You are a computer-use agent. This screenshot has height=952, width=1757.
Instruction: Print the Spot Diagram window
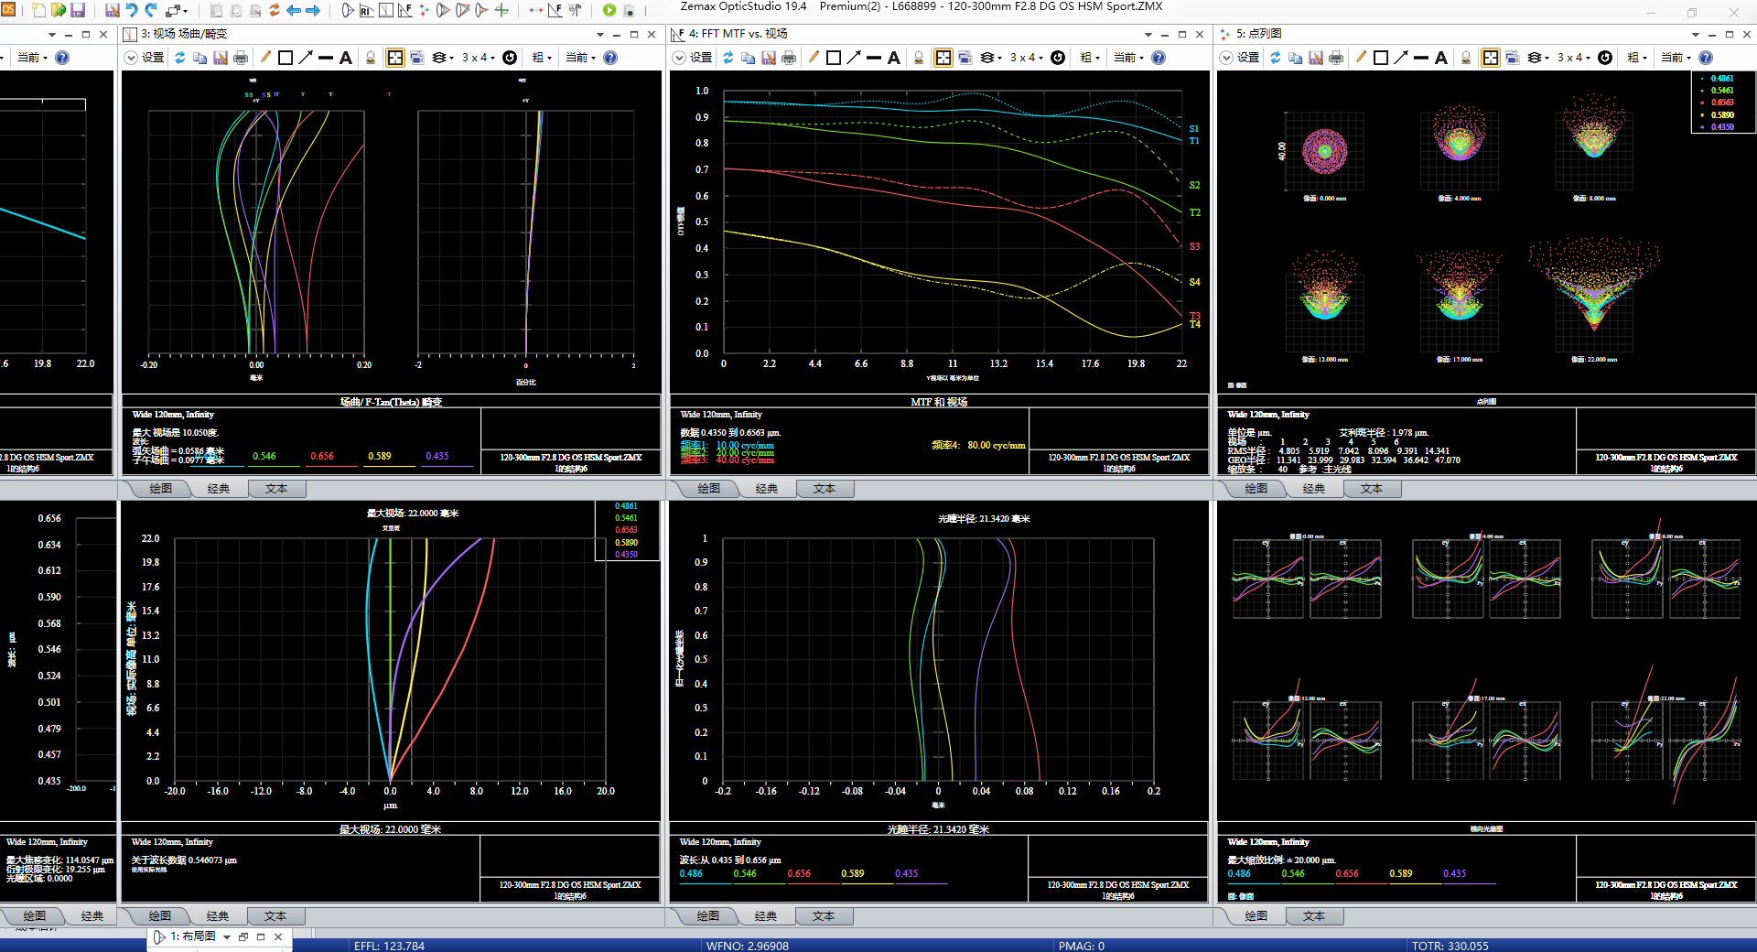point(1336,58)
